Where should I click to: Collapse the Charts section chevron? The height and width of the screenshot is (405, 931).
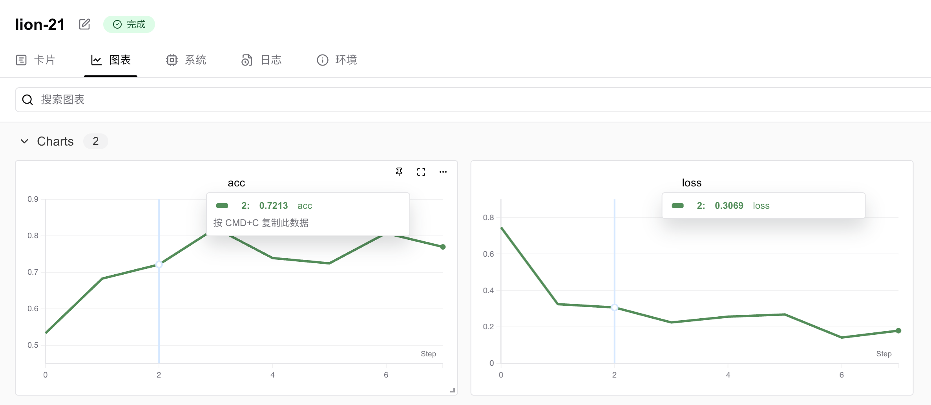point(24,141)
